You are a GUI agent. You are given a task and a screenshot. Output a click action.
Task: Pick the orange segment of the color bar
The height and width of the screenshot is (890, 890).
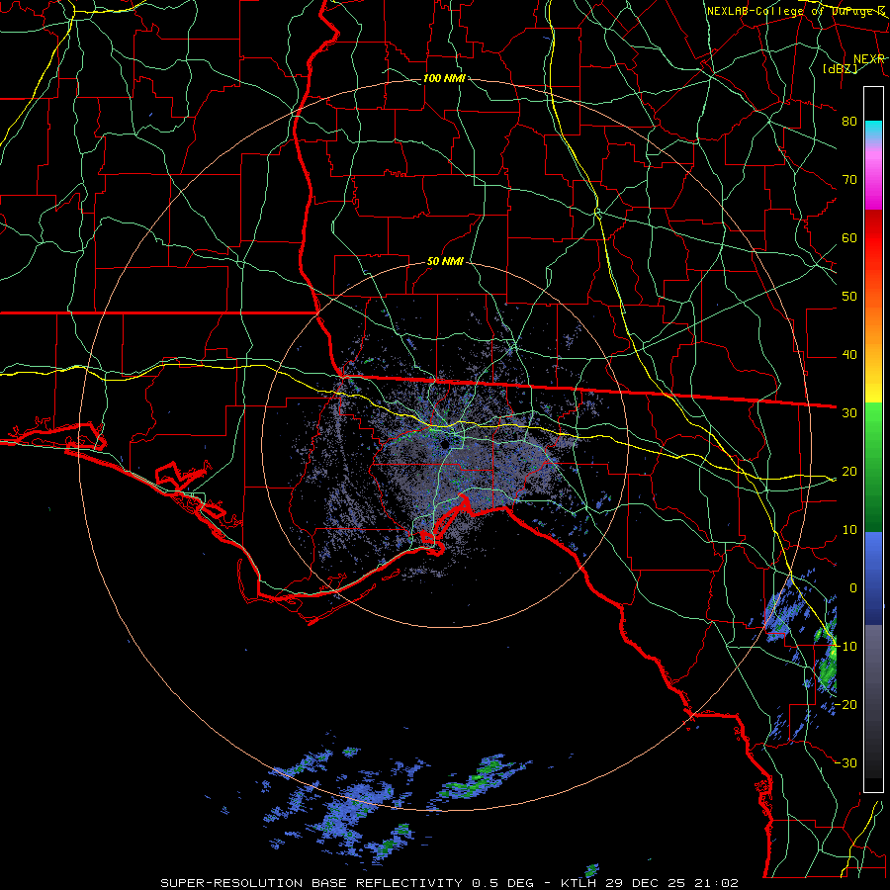pyautogui.click(x=873, y=323)
